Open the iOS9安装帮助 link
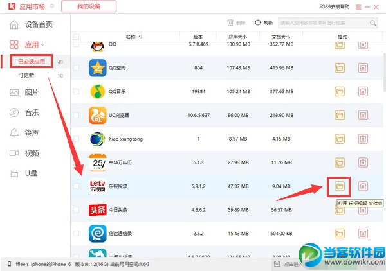 [x=335, y=7]
